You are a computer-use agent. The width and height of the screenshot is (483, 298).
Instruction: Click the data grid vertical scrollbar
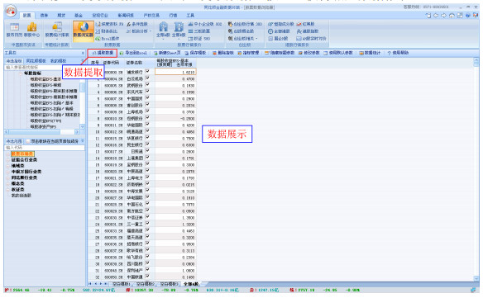tap(476, 169)
